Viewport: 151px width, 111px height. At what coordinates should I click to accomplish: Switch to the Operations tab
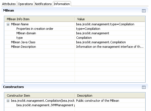25,4
